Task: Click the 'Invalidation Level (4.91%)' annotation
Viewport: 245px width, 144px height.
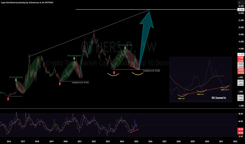Action: (x=80, y=83)
